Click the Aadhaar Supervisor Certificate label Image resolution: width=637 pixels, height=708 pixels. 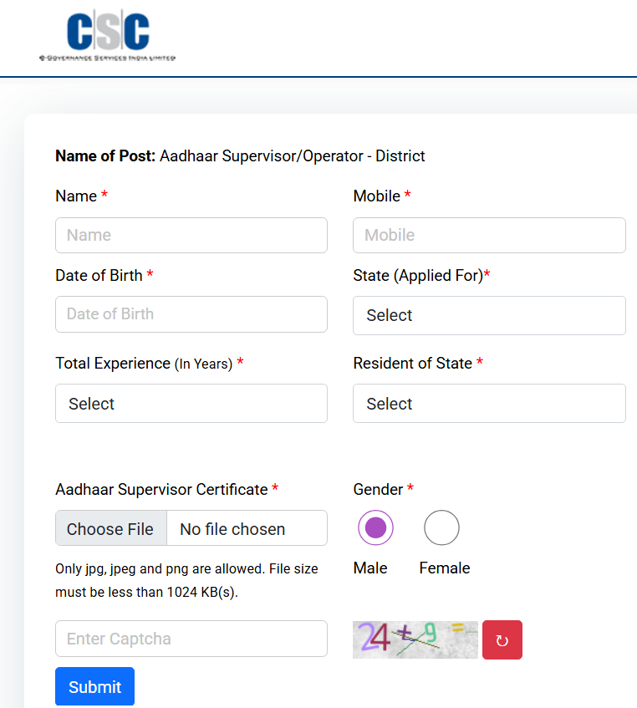pos(161,490)
